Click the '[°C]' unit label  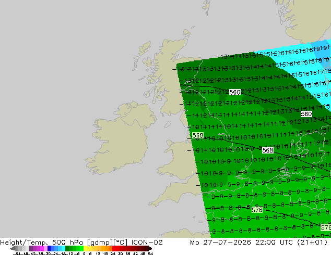121,243
